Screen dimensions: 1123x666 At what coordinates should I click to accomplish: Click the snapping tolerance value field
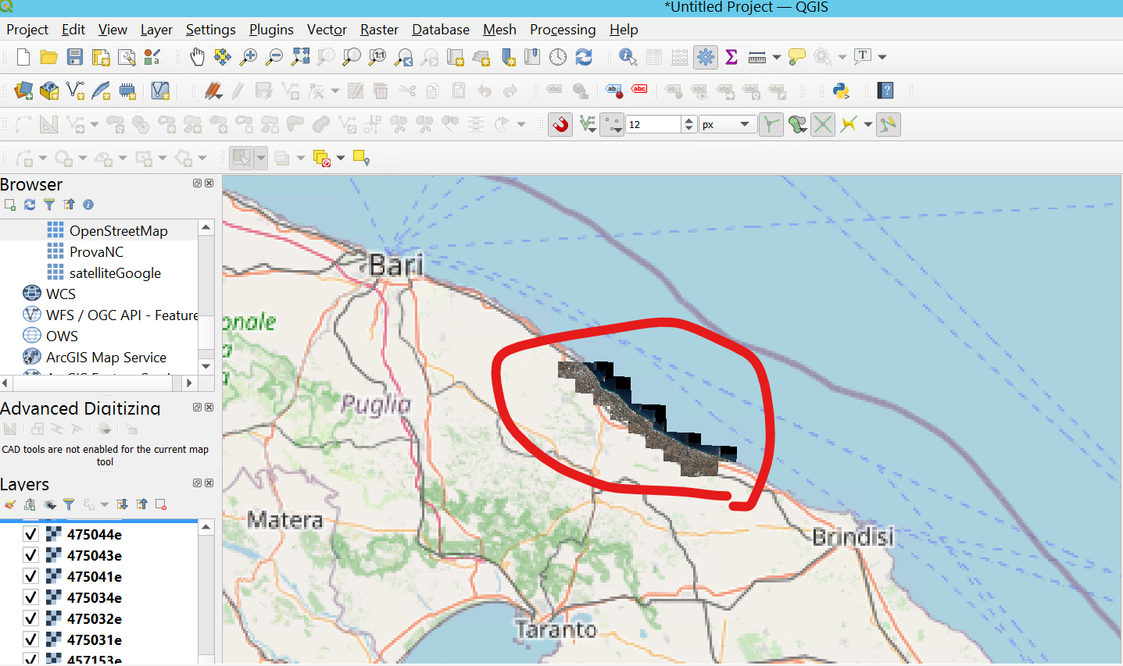tap(653, 124)
